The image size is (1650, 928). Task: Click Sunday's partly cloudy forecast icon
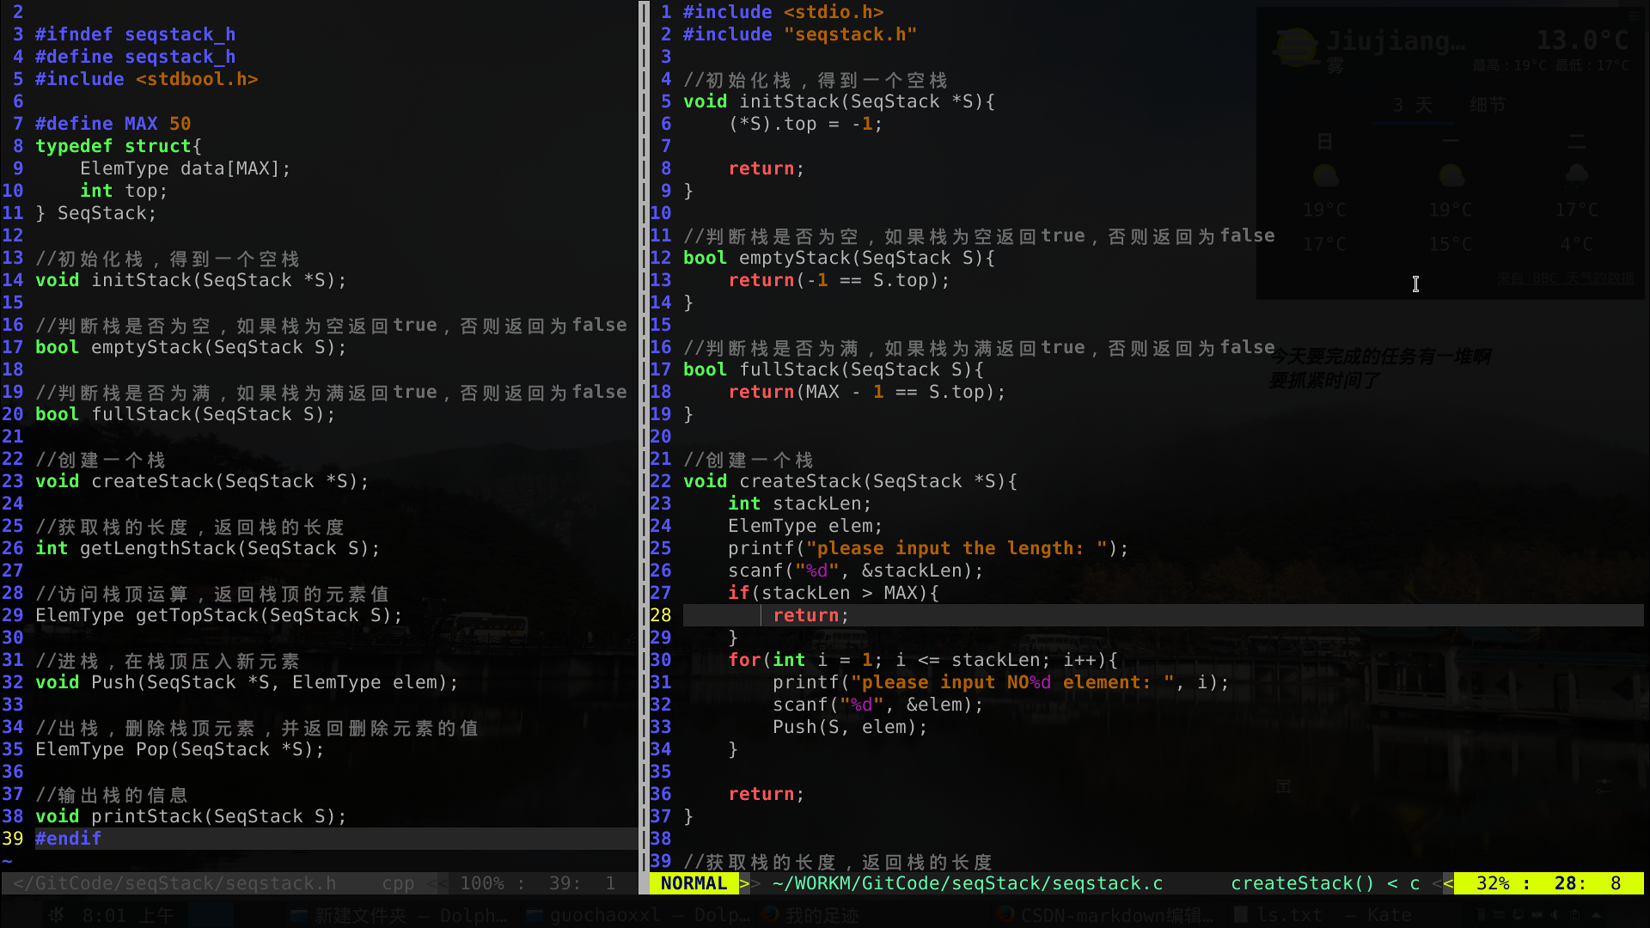pos(1325,176)
